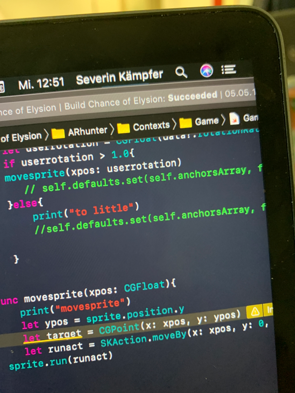Click the '}else{' line

click(x=26, y=204)
